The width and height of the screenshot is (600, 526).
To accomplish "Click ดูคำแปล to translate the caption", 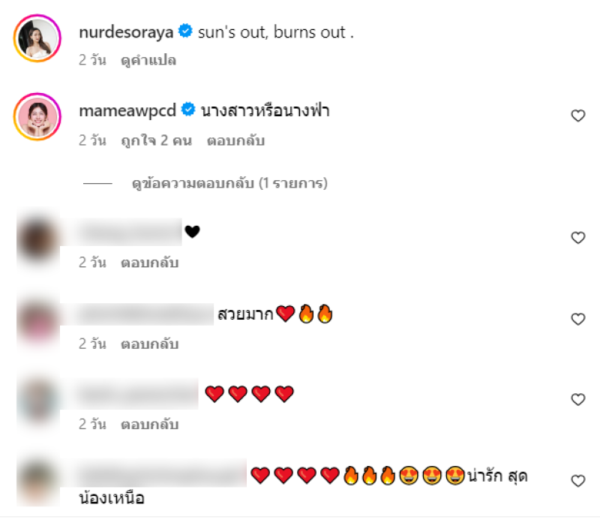I will tap(148, 60).
